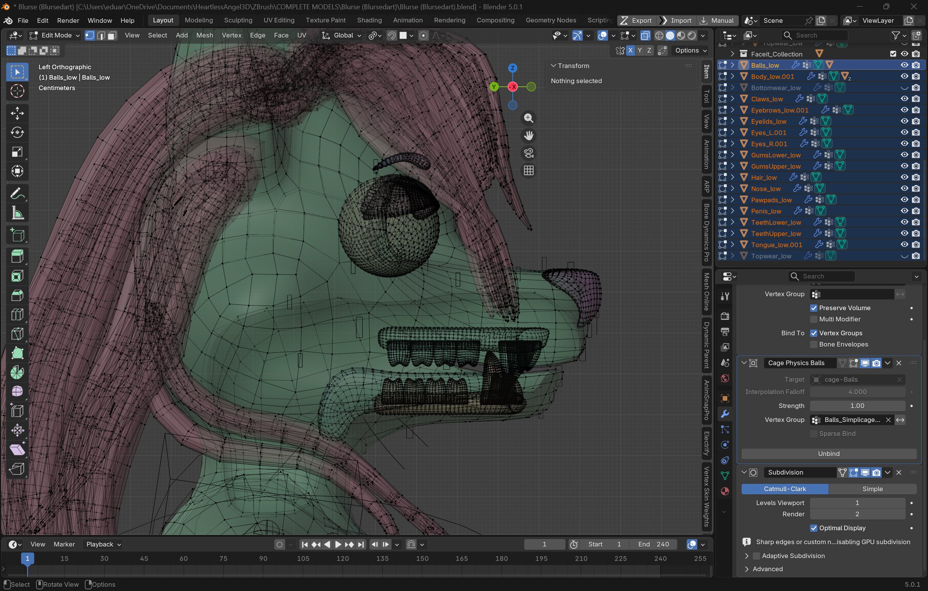Select the Transform tool
The height and width of the screenshot is (591, 928).
(x=17, y=171)
